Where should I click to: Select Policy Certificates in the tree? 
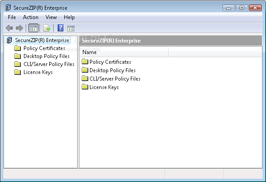click(x=44, y=48)
